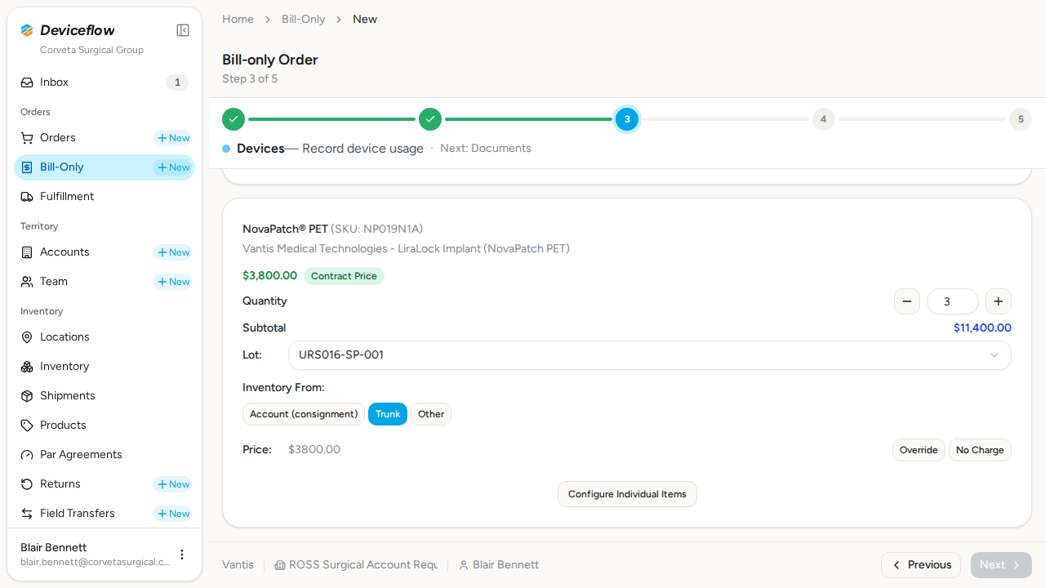Click Blair Bennett user profile name

tap(54, 547)
